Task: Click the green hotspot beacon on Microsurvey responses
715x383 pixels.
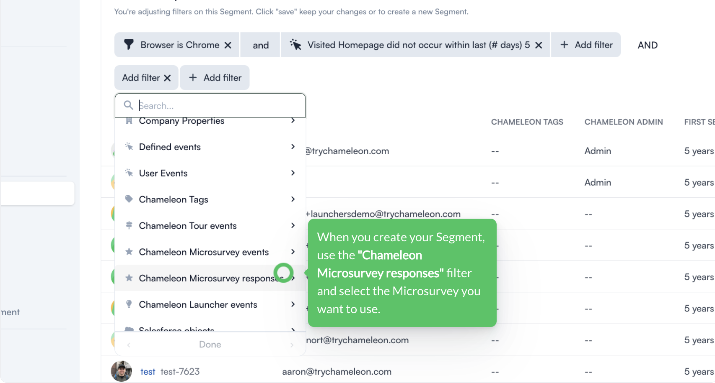Action: pos(284,273)
